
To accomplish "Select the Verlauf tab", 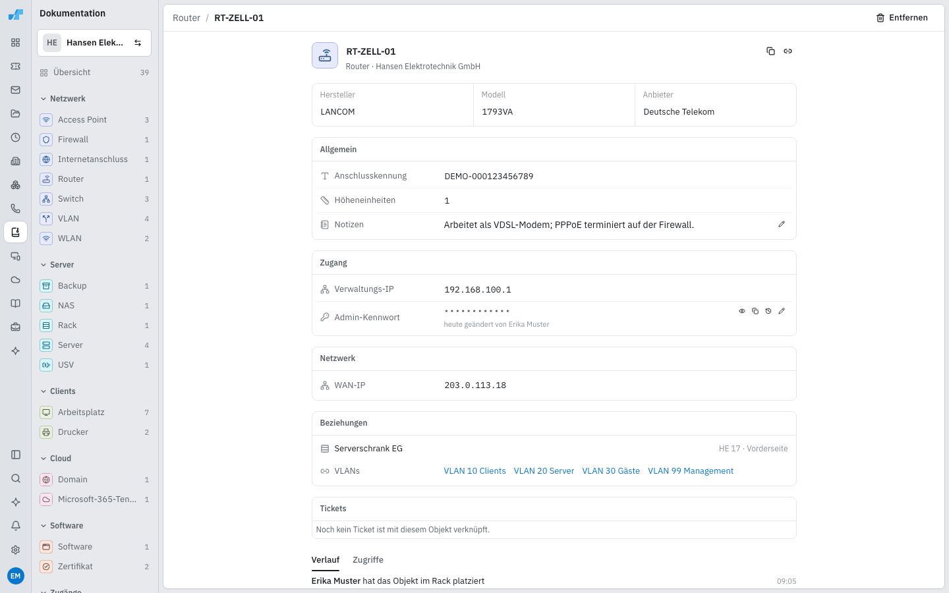I will coord(326,560).
